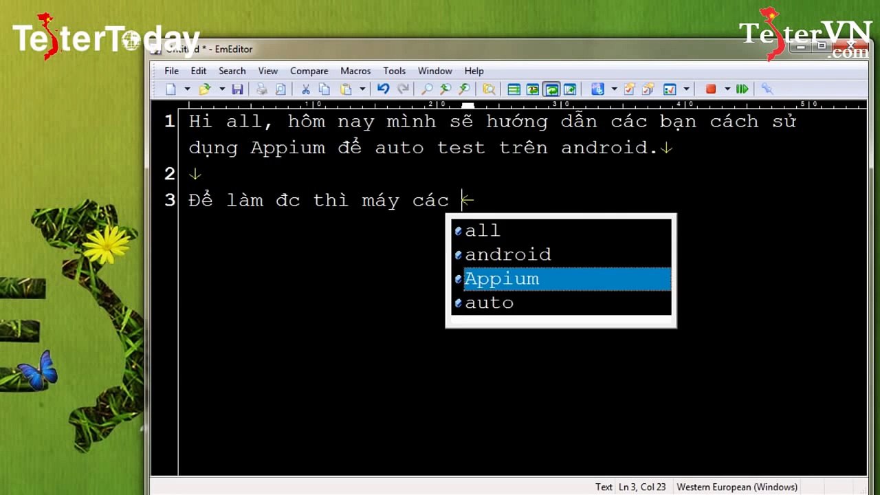The height and width of the screenshot is (495, 880).
Task: Run macro with the green play icon
Action: pyautogui.click(x=742, y=89)
